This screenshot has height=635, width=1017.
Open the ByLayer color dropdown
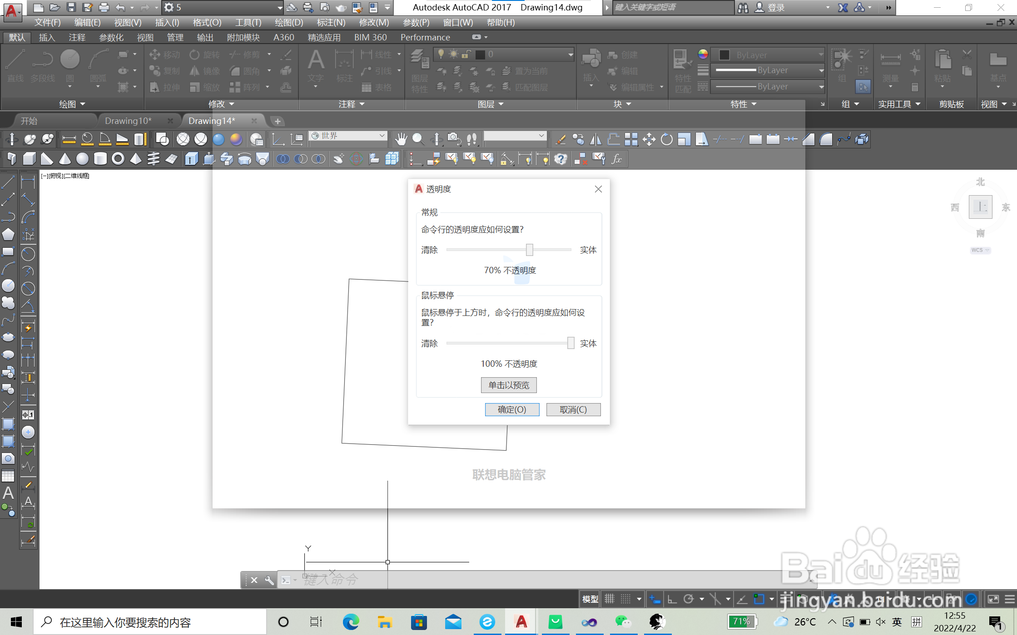coord(768,55)
